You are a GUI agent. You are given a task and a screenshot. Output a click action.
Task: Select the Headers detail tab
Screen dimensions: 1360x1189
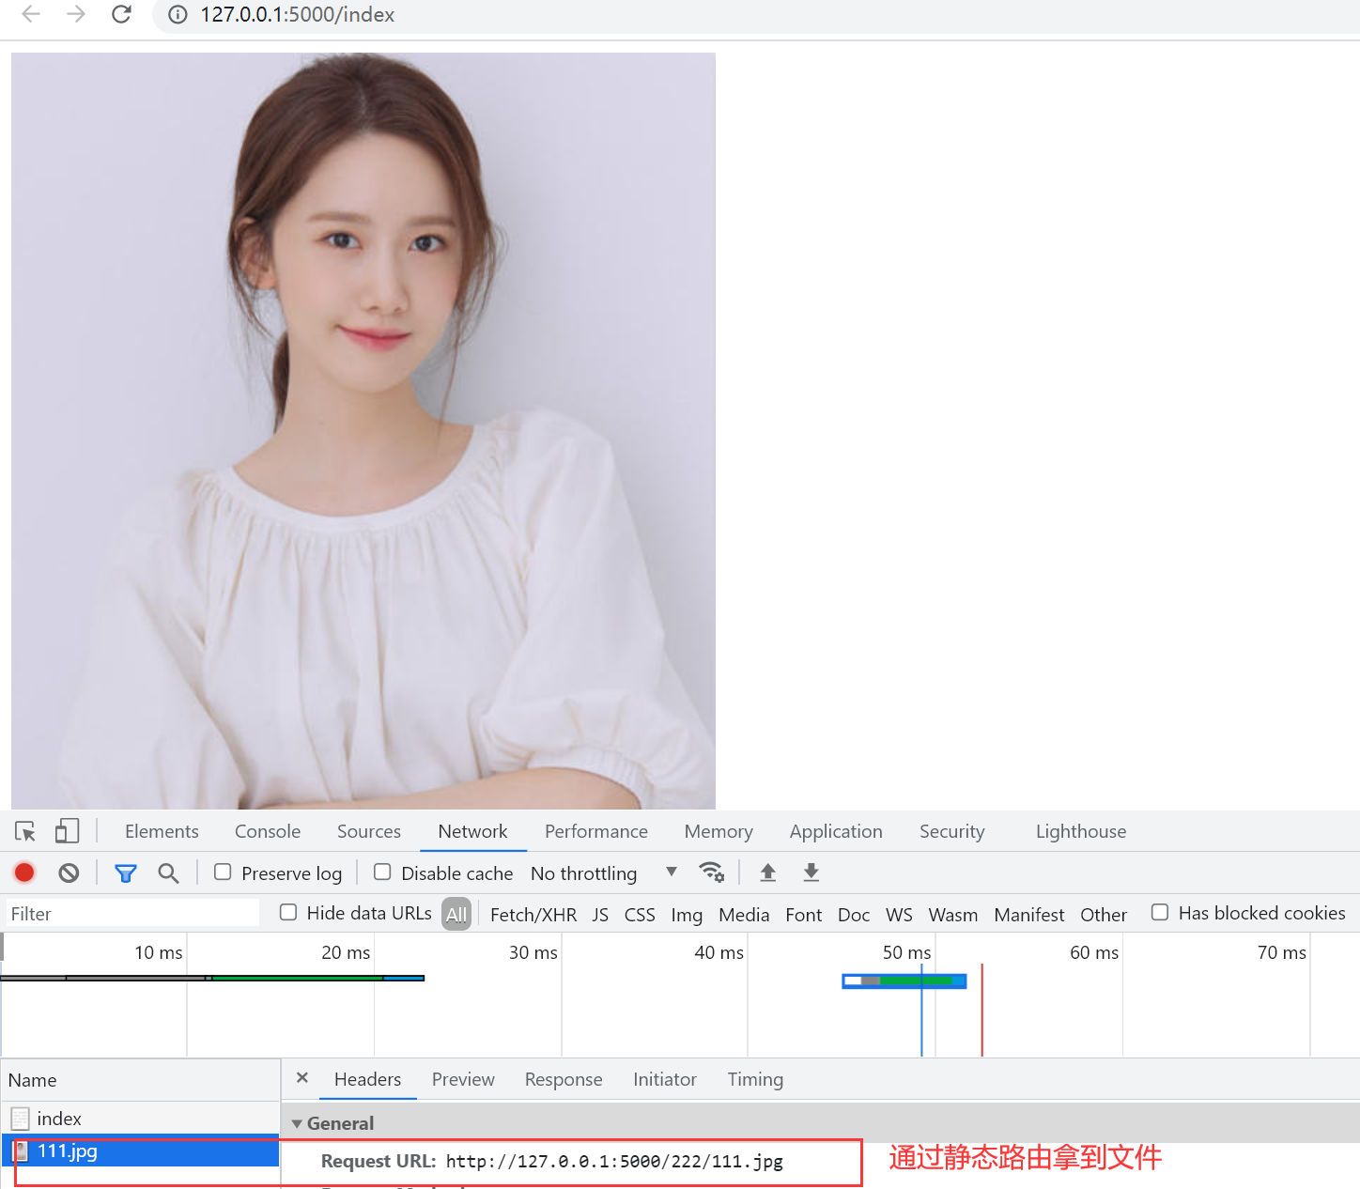(x=367, y=1079)
